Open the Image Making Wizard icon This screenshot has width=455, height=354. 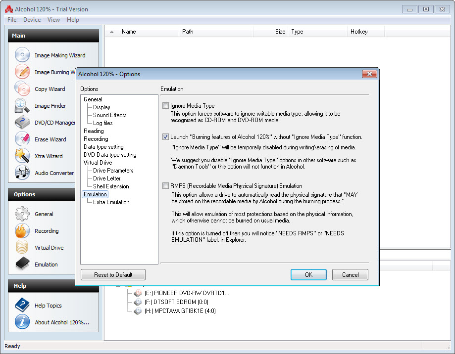click(x=22, y=55)
